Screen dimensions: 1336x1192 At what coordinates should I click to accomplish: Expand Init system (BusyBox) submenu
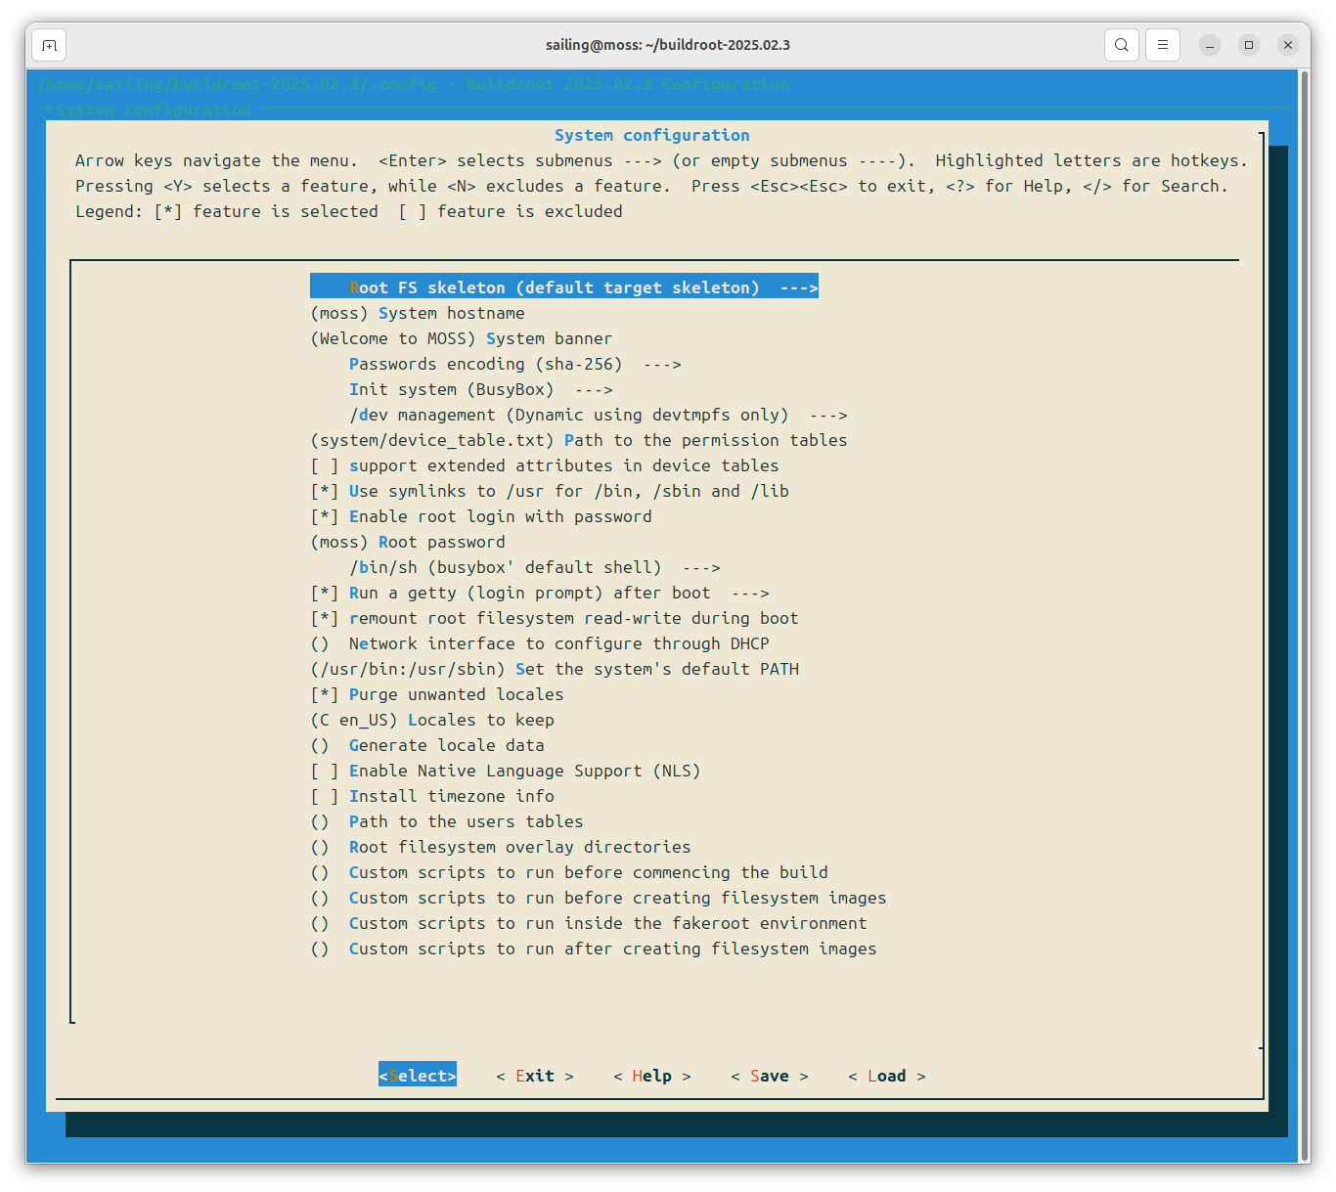pos(480,389)
